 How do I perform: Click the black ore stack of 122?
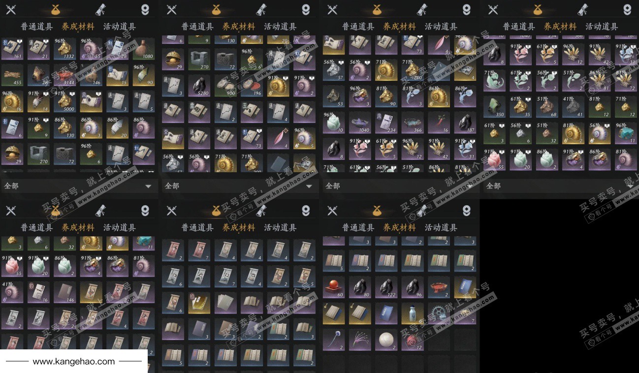click(386, 287)
